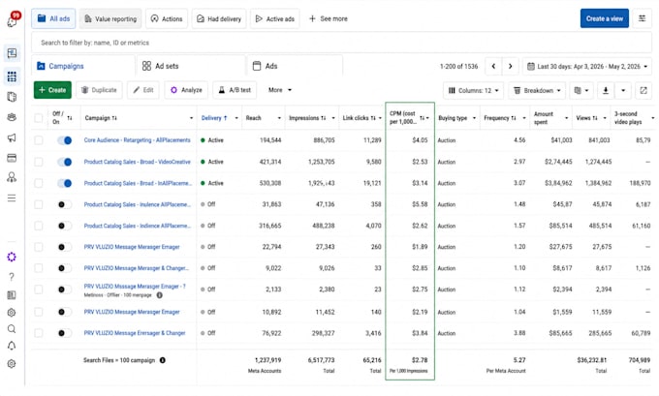Turn off Product Catalog Sales Broad VideoCreative toggle
The width and height of the screenshot is (659, 396).
click(x=65, y=162)
